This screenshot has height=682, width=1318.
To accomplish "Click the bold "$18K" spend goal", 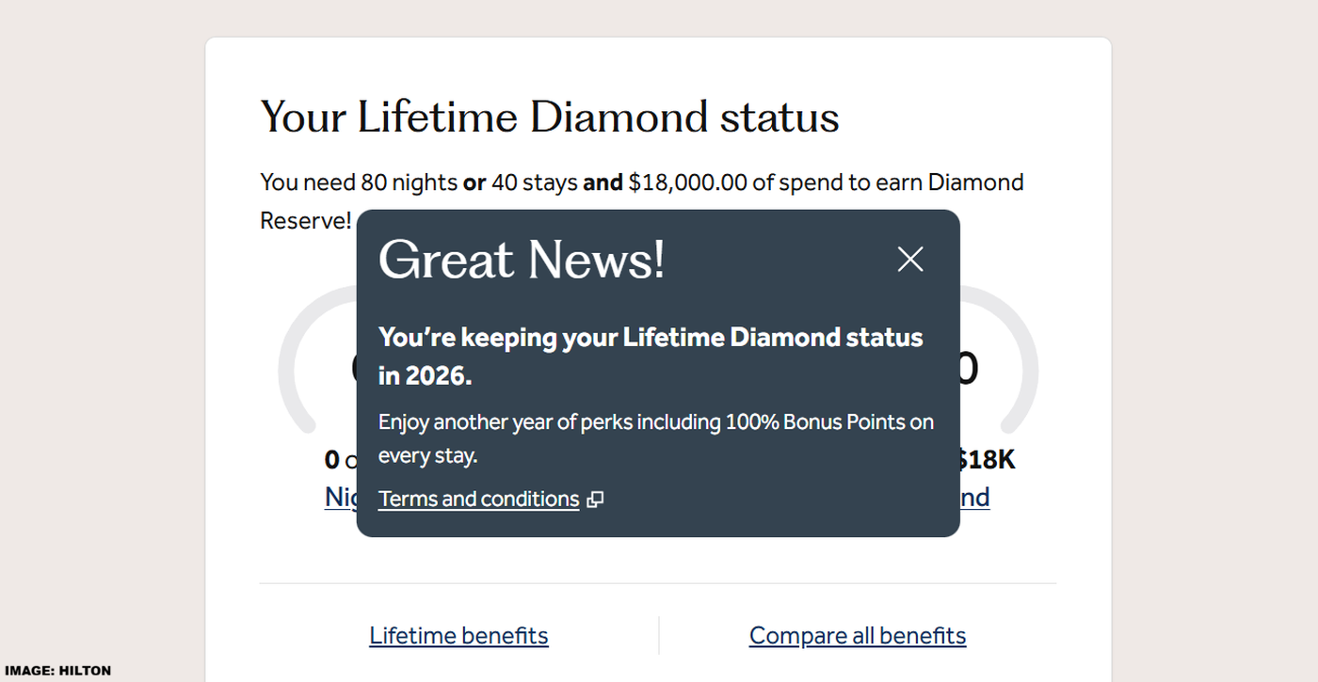I will tap(987, 460).
